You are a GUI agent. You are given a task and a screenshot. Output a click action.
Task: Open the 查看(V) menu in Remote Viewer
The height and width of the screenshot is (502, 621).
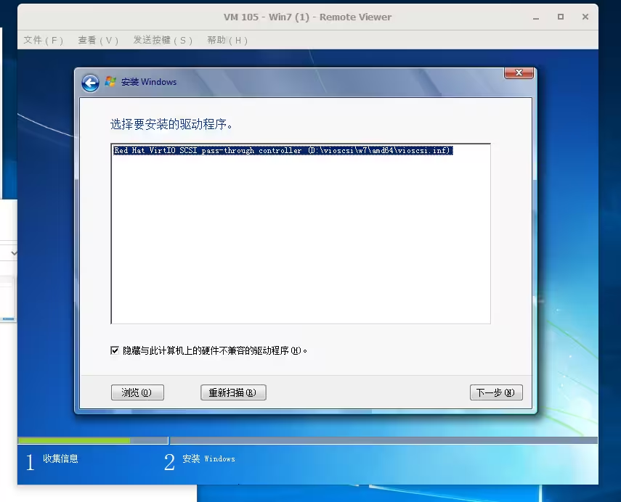[98, 40]
